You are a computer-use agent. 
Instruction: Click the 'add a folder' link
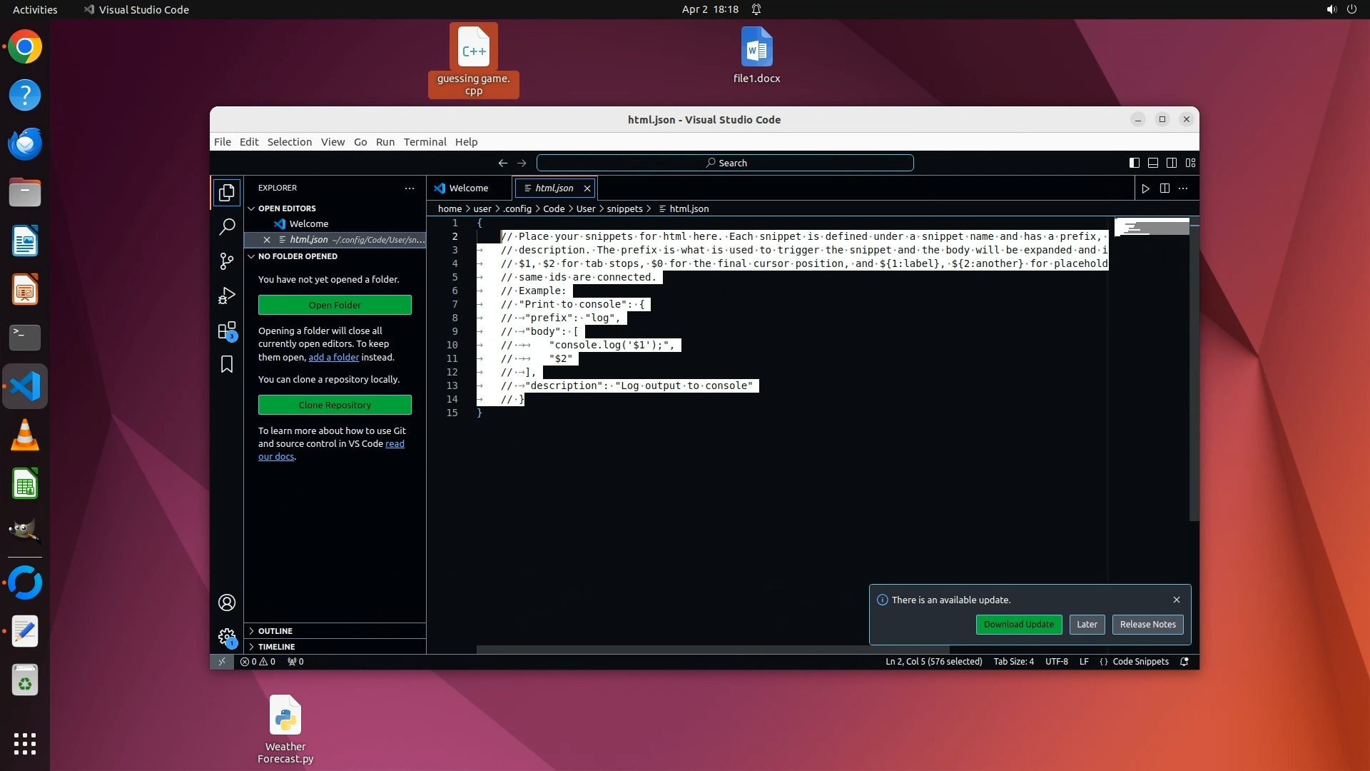point(333,358)
